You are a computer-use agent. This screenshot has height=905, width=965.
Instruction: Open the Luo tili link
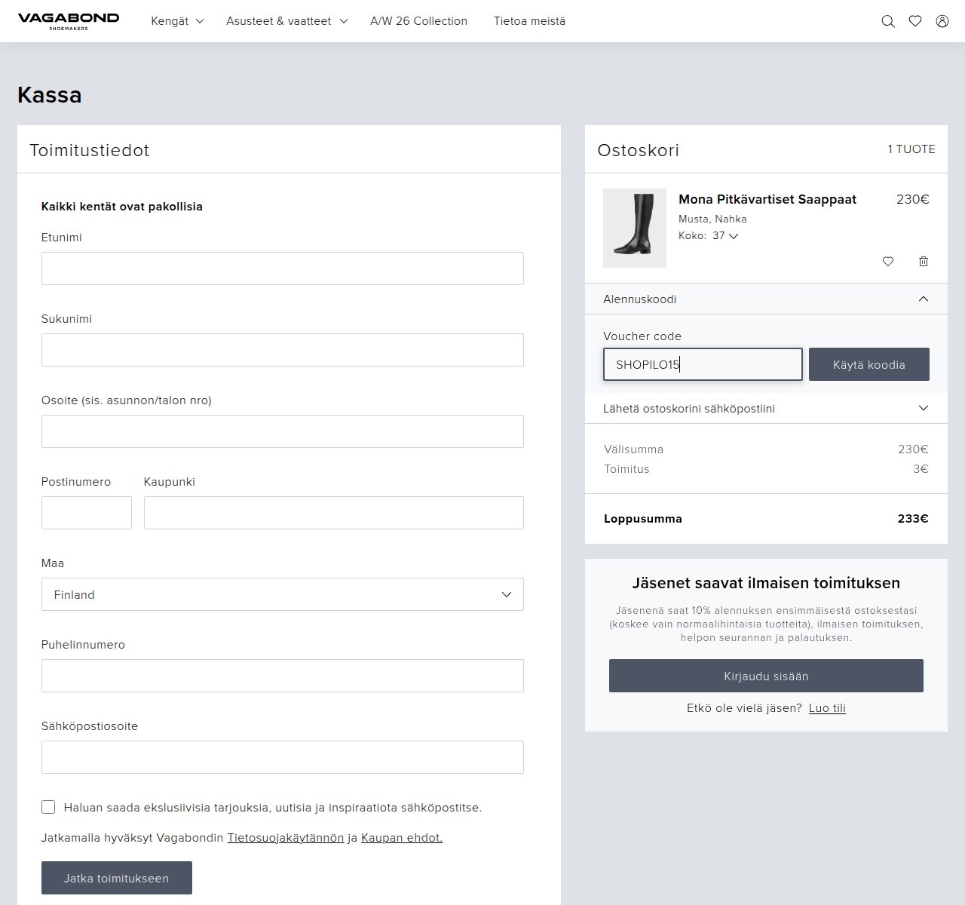tap(827, 708)
